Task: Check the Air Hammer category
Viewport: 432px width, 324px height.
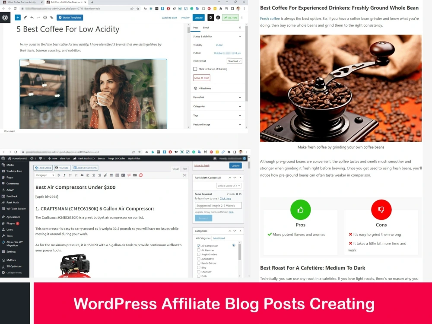Action: (x=199, y=250)
